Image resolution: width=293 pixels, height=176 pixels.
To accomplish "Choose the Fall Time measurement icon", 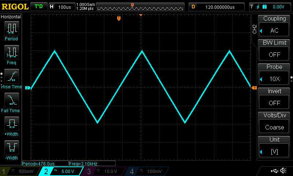I will 11,100.
